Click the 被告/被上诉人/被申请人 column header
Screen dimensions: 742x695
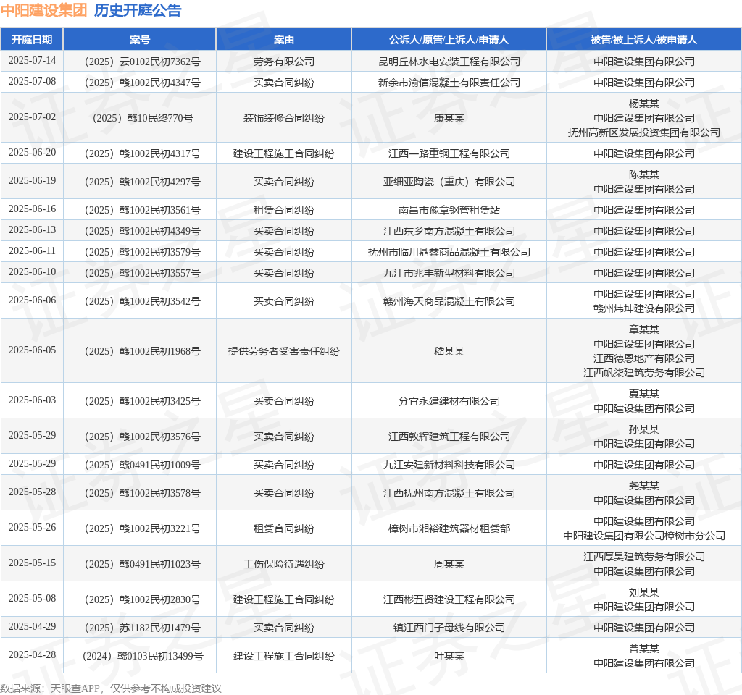pos(643,40)
